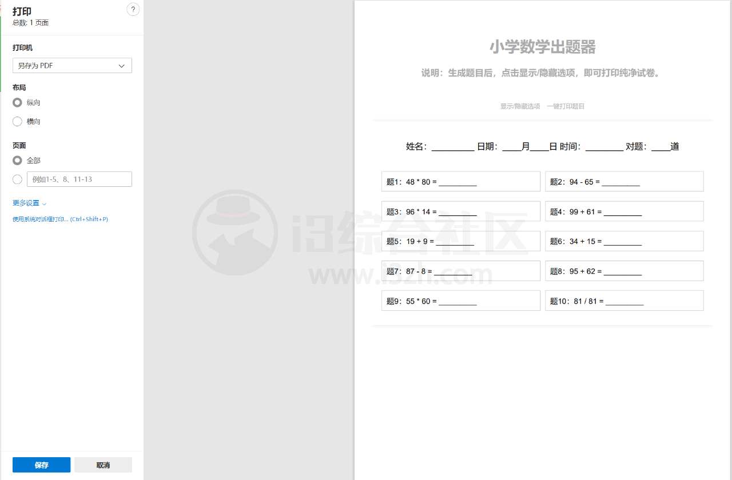732x480 pixels.
Task: Click the help question-mark icon
Action: [133, 9]
